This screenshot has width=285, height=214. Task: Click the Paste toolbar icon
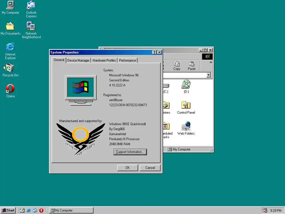pos(191,66)
